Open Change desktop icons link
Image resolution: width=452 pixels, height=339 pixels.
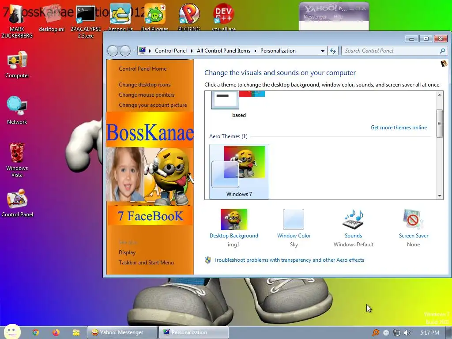click(x=144, y=85)
